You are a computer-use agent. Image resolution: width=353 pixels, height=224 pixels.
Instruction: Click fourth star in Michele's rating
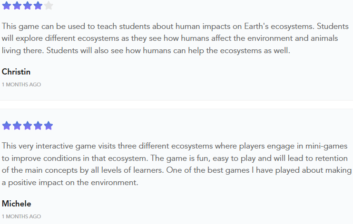click(x=38, y=126)
